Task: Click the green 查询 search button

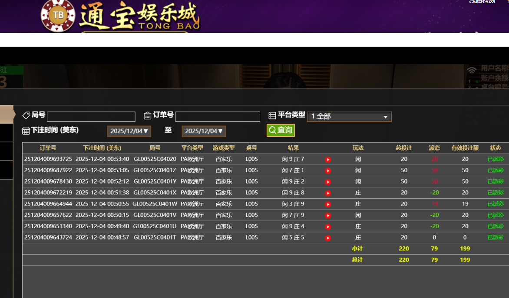Action: (x=281, y=130)
